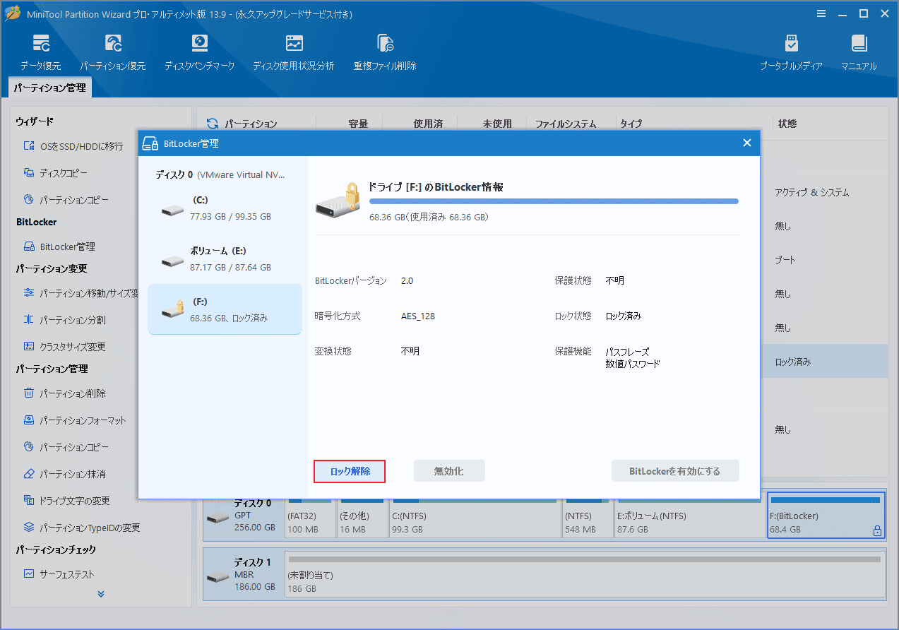Launch ディスクベンチマーク
This screenshot has height=630, width=899.
[x=199, y=52]
